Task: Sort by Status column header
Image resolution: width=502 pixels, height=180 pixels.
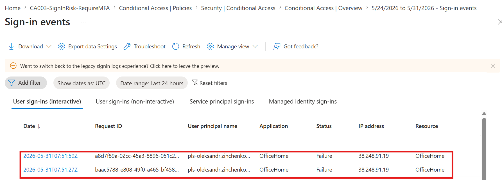Action: (x=324, y=126)
